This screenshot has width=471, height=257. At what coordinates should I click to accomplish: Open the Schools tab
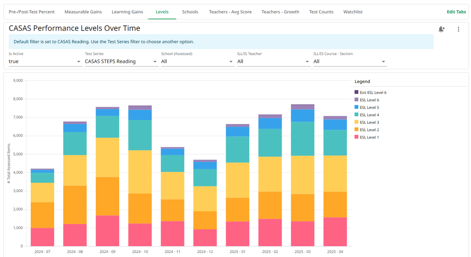190,12
